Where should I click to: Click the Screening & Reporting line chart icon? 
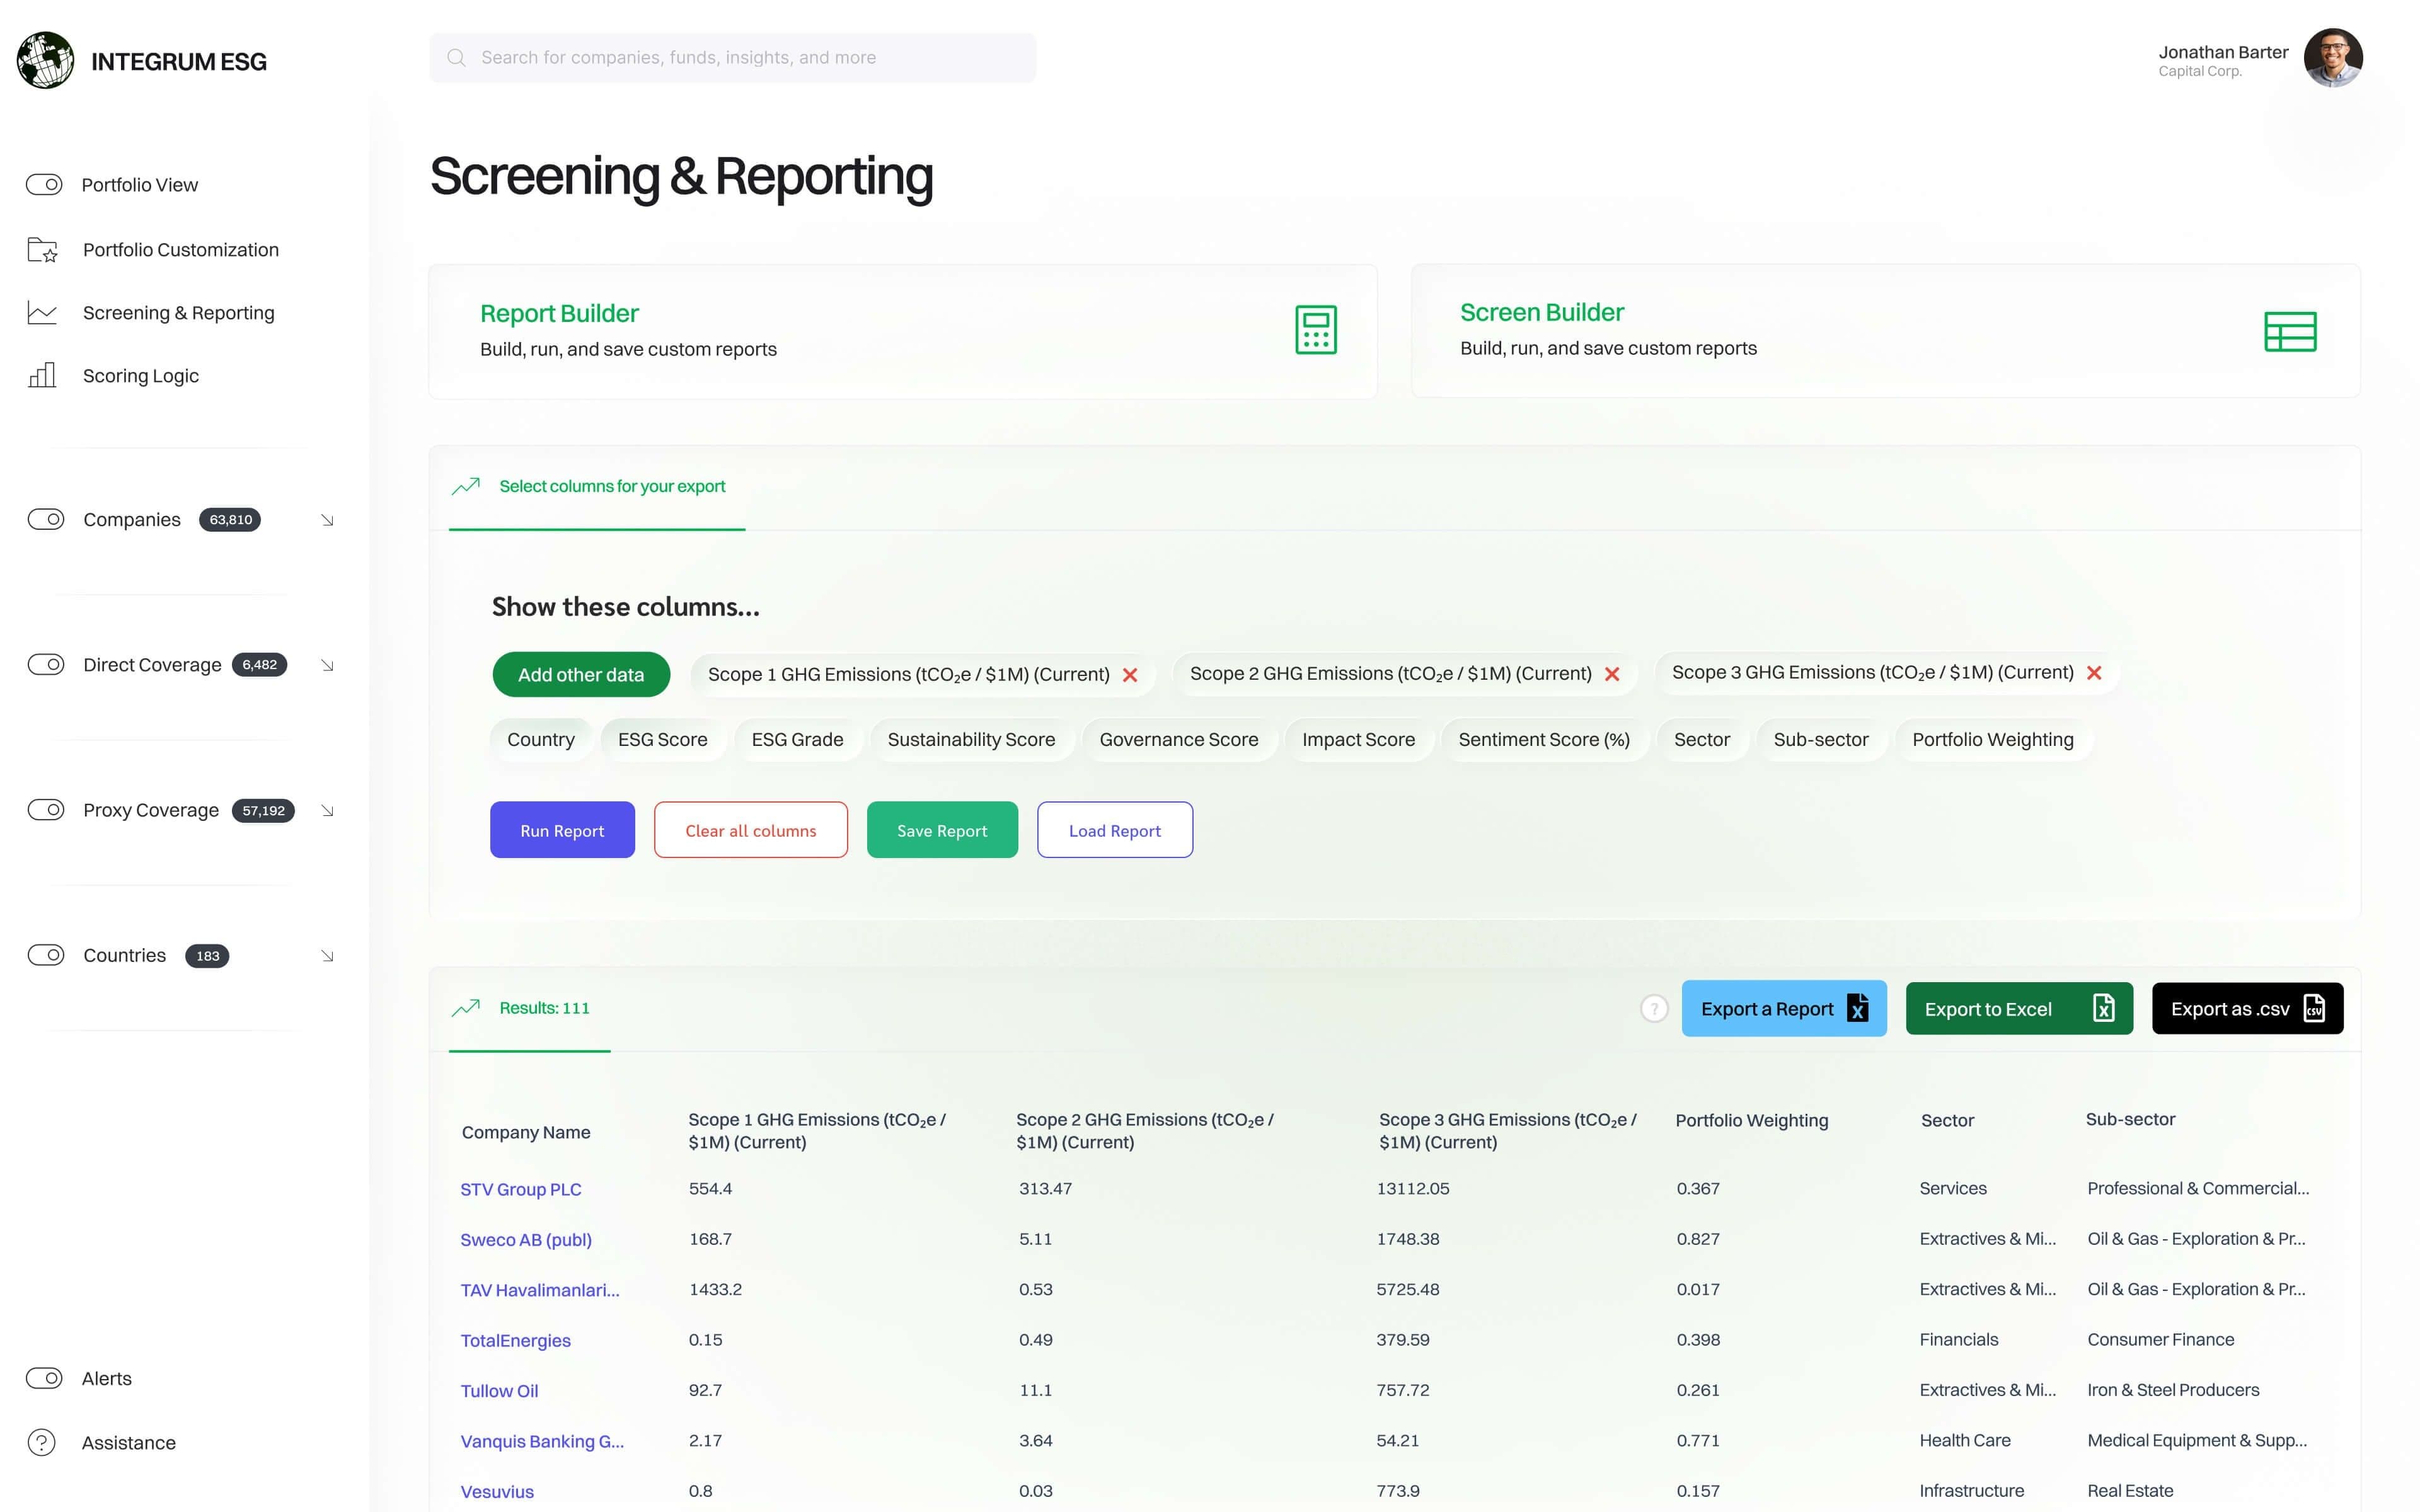click(x=42, y=313)
